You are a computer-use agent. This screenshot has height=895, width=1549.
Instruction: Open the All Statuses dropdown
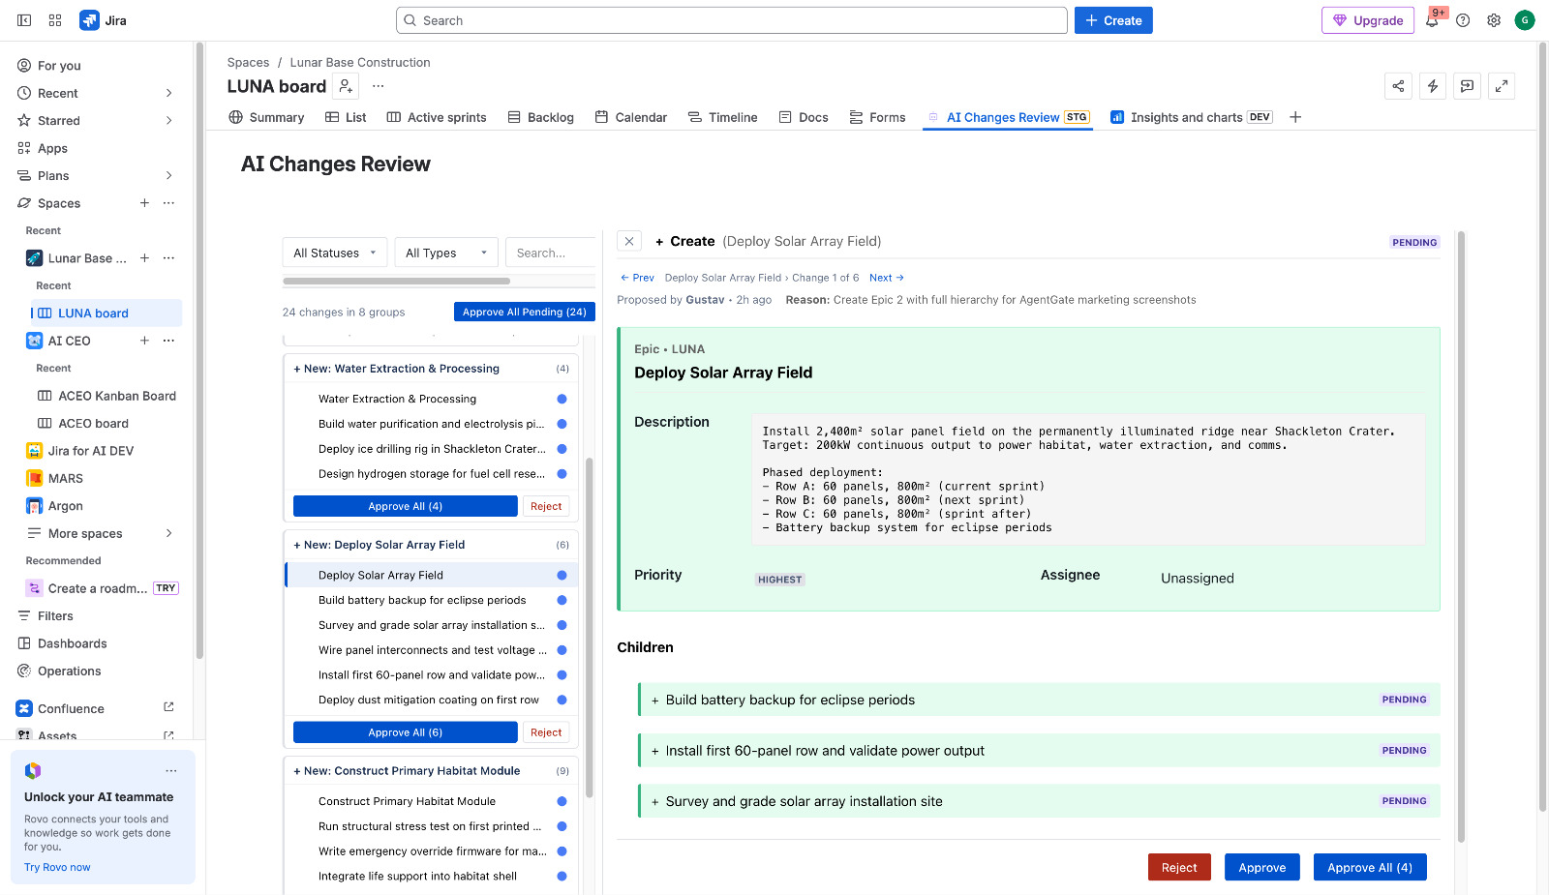(x=335, y=253)
